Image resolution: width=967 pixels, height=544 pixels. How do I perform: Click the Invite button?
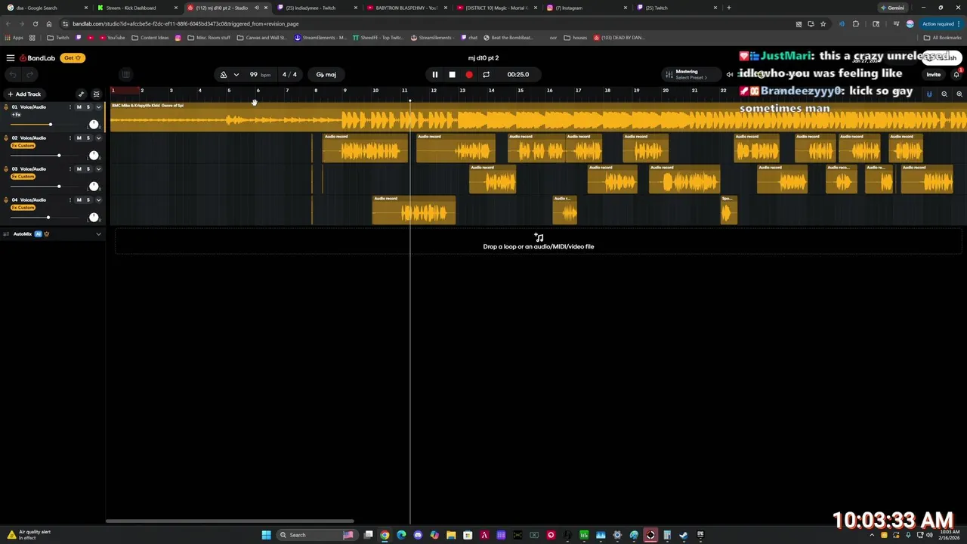click(934, 74)
